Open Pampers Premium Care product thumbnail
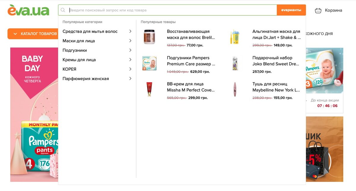Screen dimensions: 356x191 click(149, 63)
